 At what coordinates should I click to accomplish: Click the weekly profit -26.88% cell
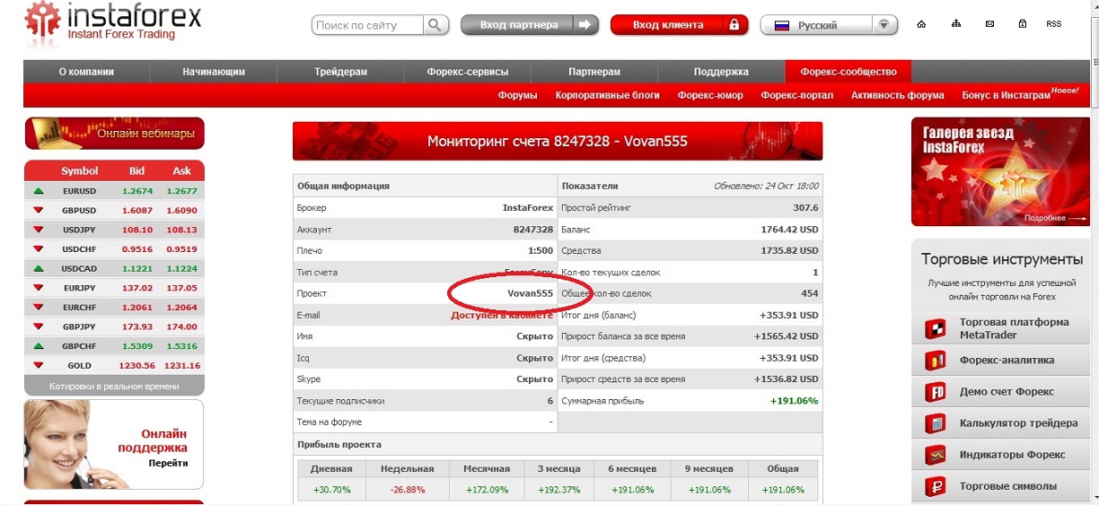[407, 490]
